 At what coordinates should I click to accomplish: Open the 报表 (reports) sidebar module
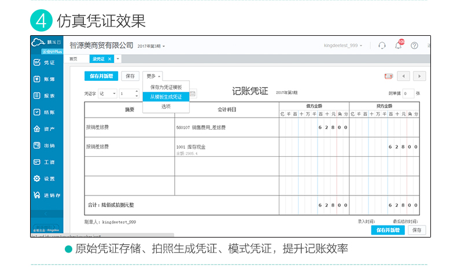[x=45, y=96]
